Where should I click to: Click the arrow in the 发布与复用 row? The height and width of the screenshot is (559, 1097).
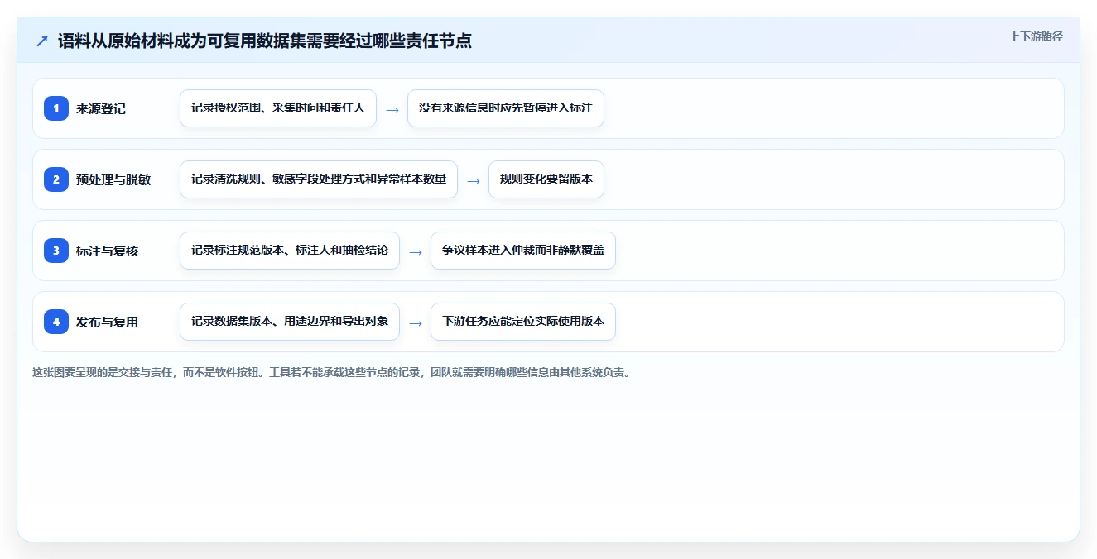416,322
